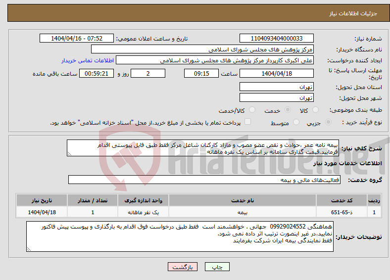390x280 pixels.
Task: Click the اطلاعات خدمات مورد نیاز section heading
Action: point(347,163)
